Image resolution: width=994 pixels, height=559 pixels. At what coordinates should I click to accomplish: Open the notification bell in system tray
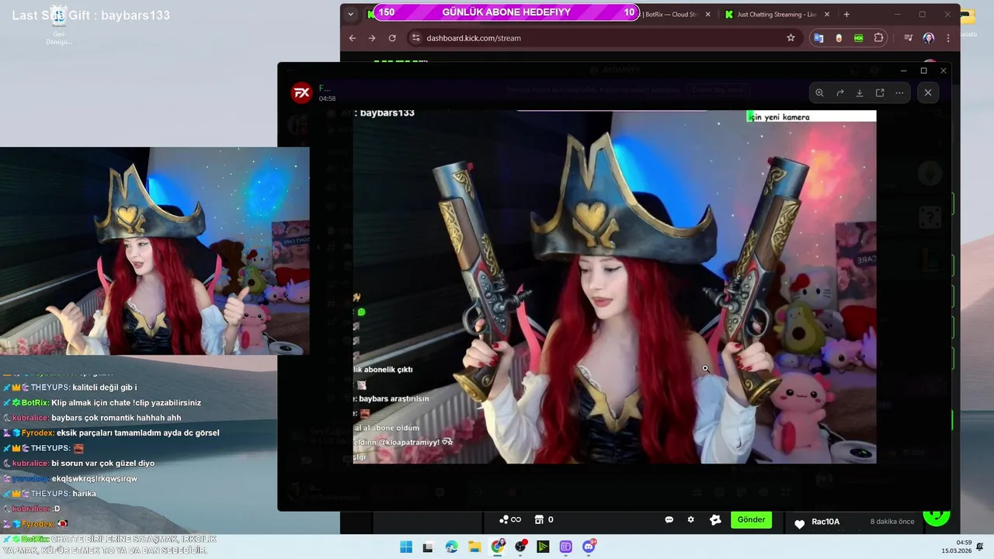point(980,547)
